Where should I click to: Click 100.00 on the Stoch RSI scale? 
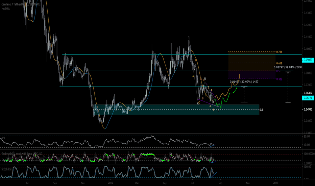click(x=307, y=167)
